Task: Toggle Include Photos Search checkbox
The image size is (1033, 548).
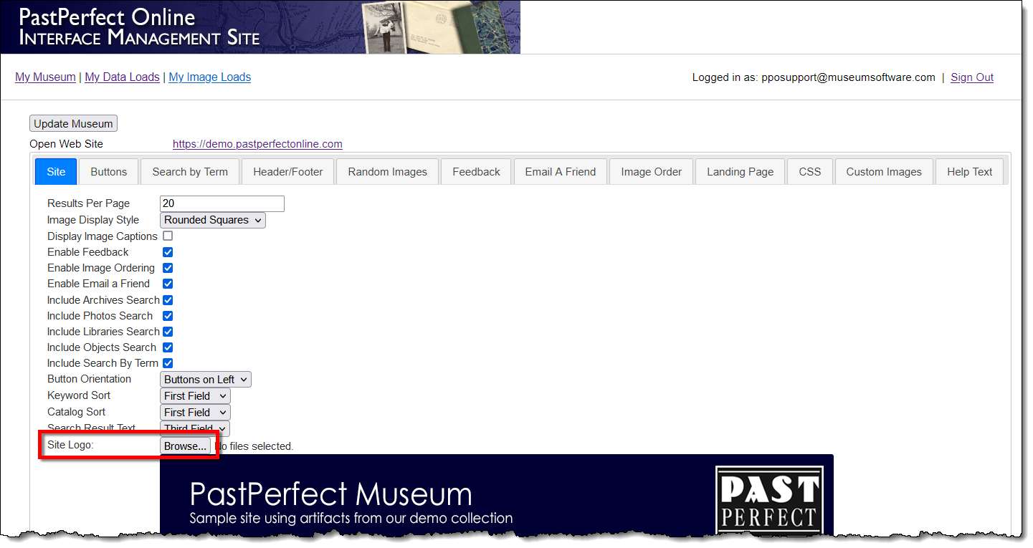Action: tap(168, 316)
